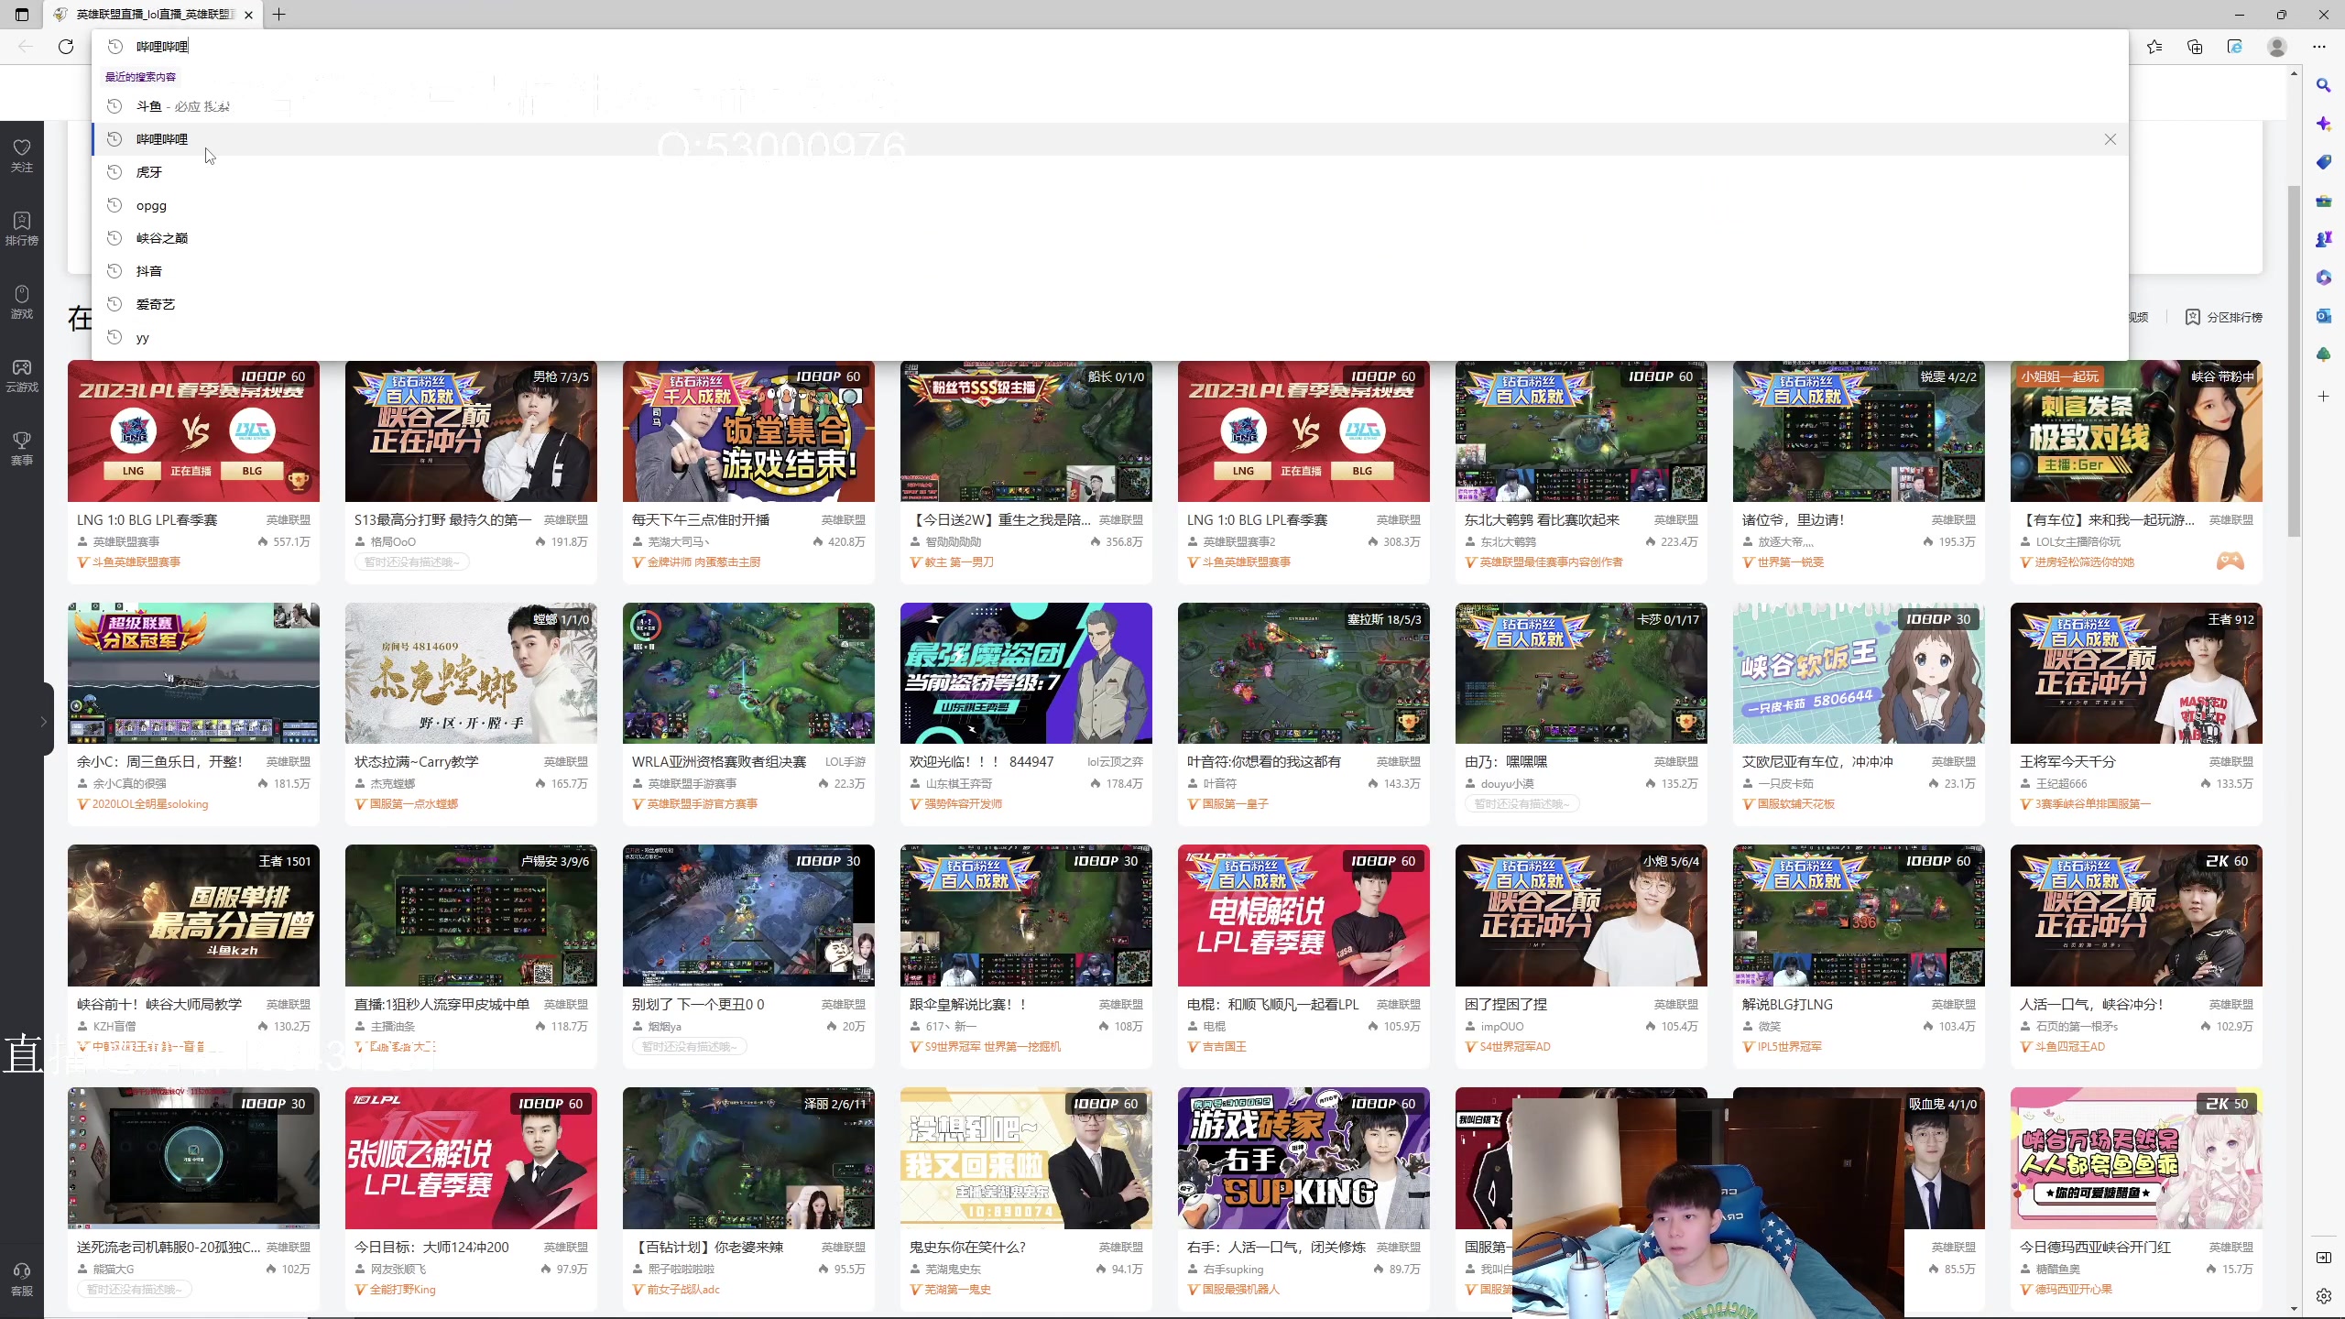Image resolution: width=2345 pixels, height=1319 pixels.
Task: Open the Edge sidebar Microsoft 365 icon
Action: tap(2324, 278)
